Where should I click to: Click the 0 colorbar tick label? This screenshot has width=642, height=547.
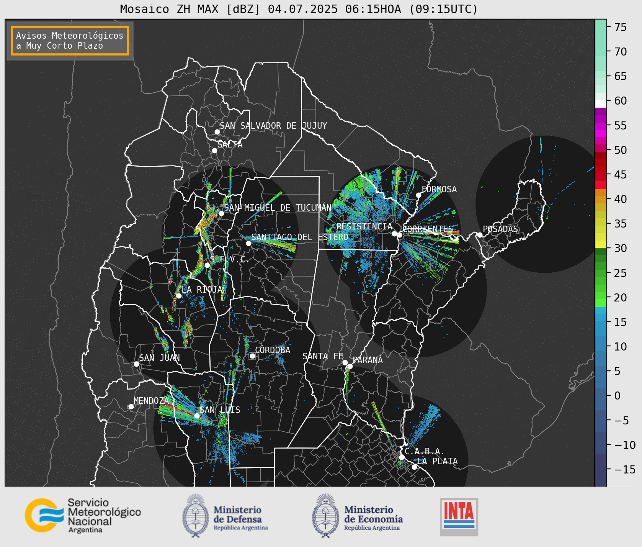pyautogui.click(x=617, y=396)
